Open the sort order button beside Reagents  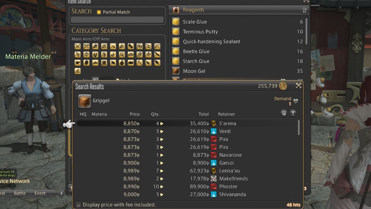coord(305,10)
